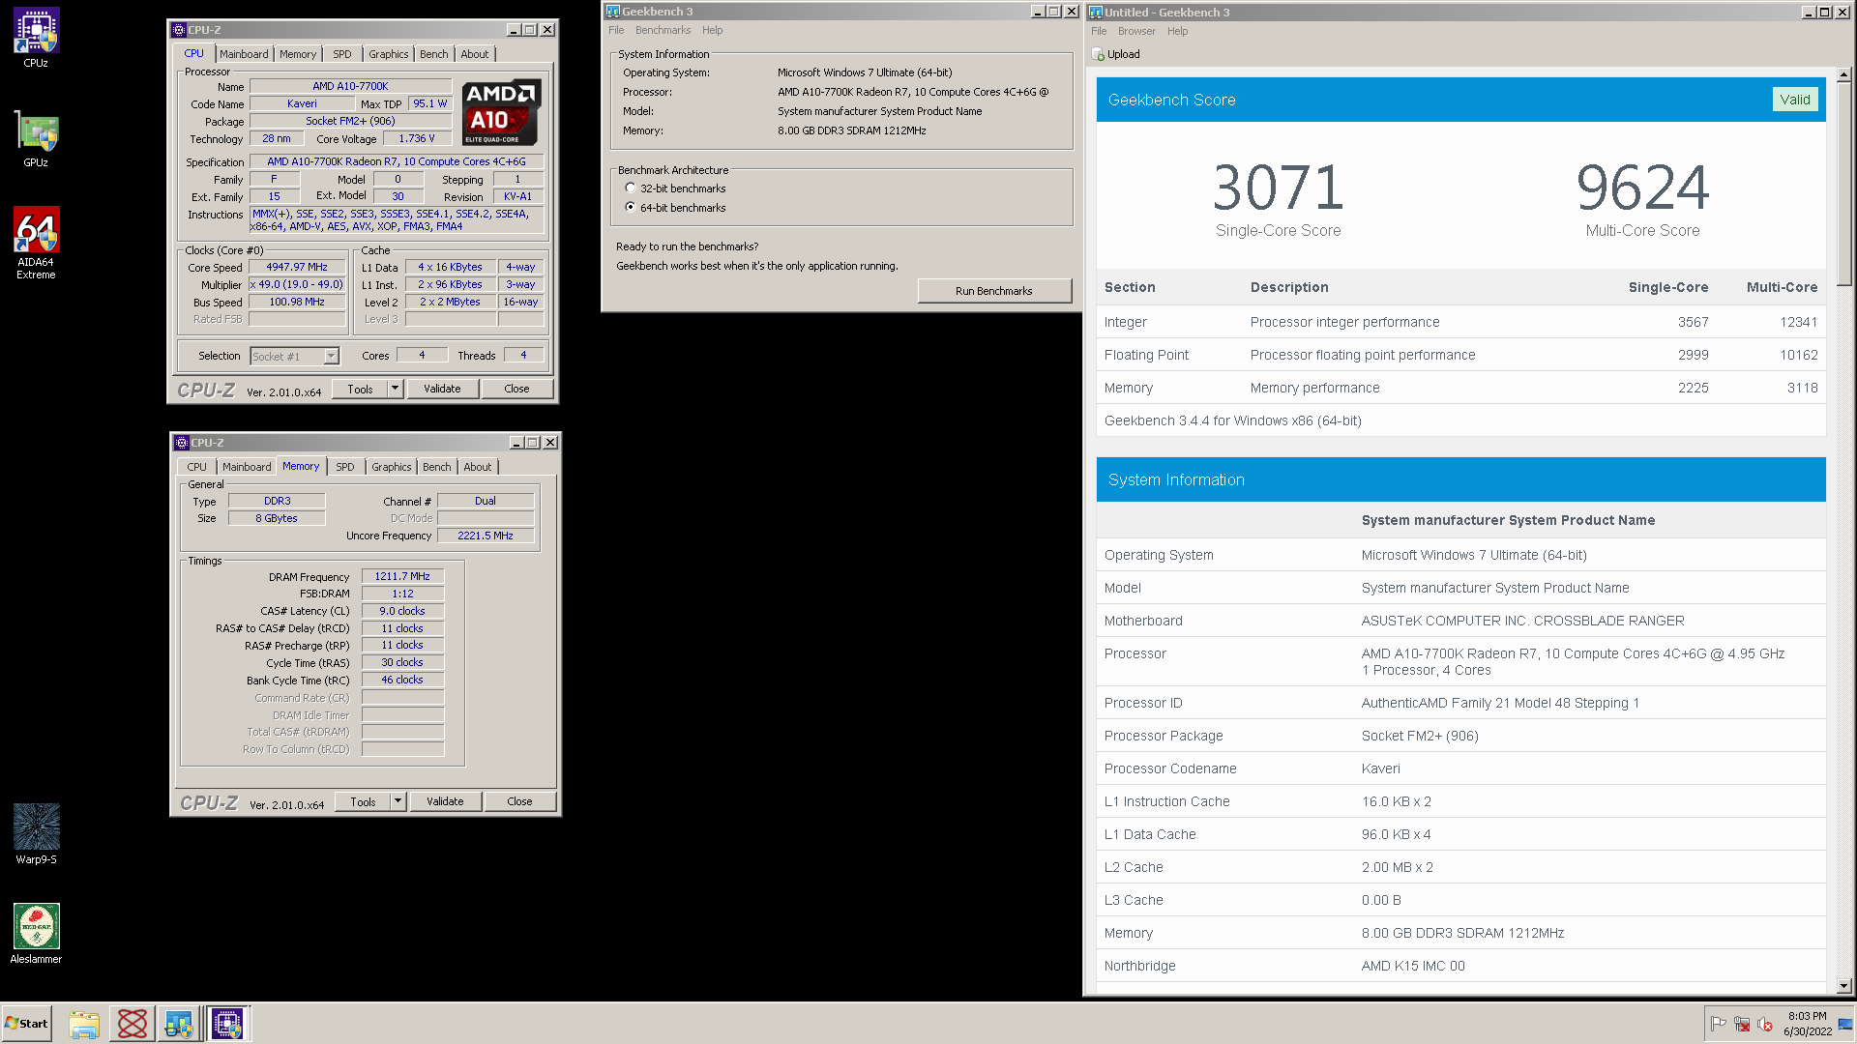Select 64-bit benchmarks radio button
This screenshot has height=1044, width=1857.
631,208
